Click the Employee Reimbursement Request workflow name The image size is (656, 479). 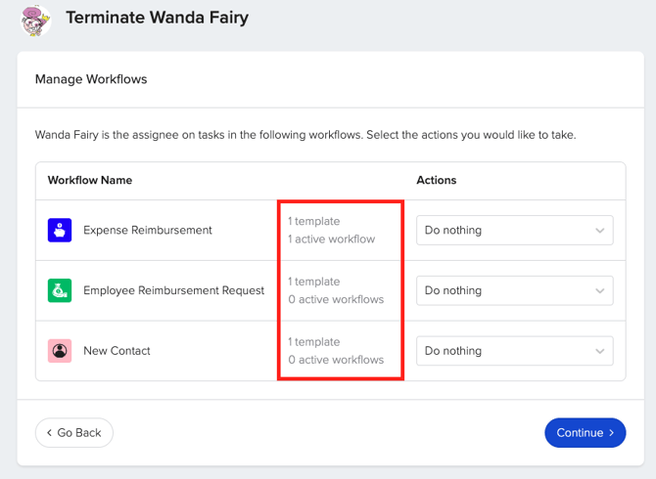tap(173, 290)
